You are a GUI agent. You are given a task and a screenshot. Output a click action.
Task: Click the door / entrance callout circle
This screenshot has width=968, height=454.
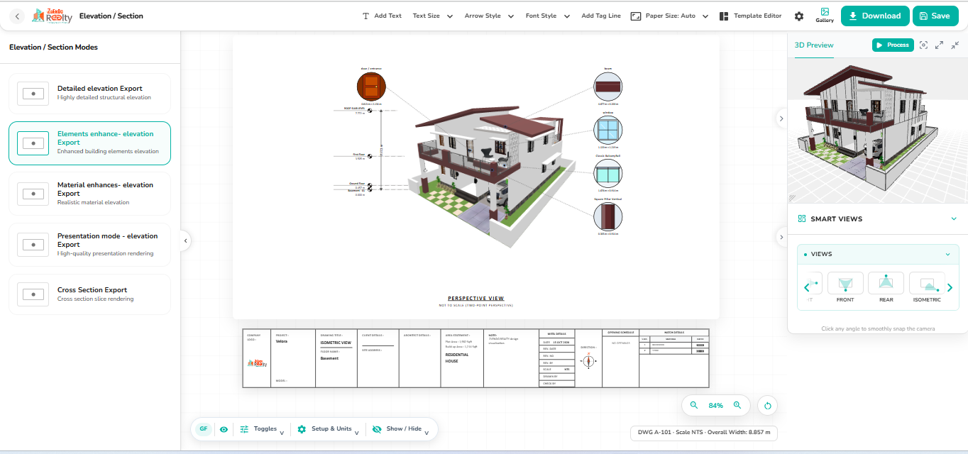[x=370, y=87]
